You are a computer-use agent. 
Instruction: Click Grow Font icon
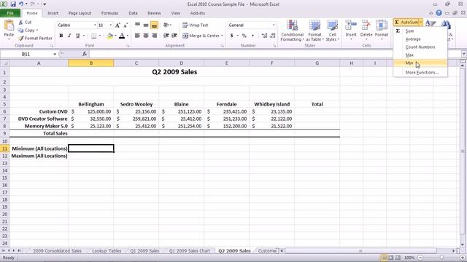(117, 25)
